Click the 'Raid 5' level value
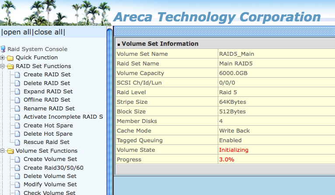The height and width of the screenshot is (195, 335). point(228,92)
